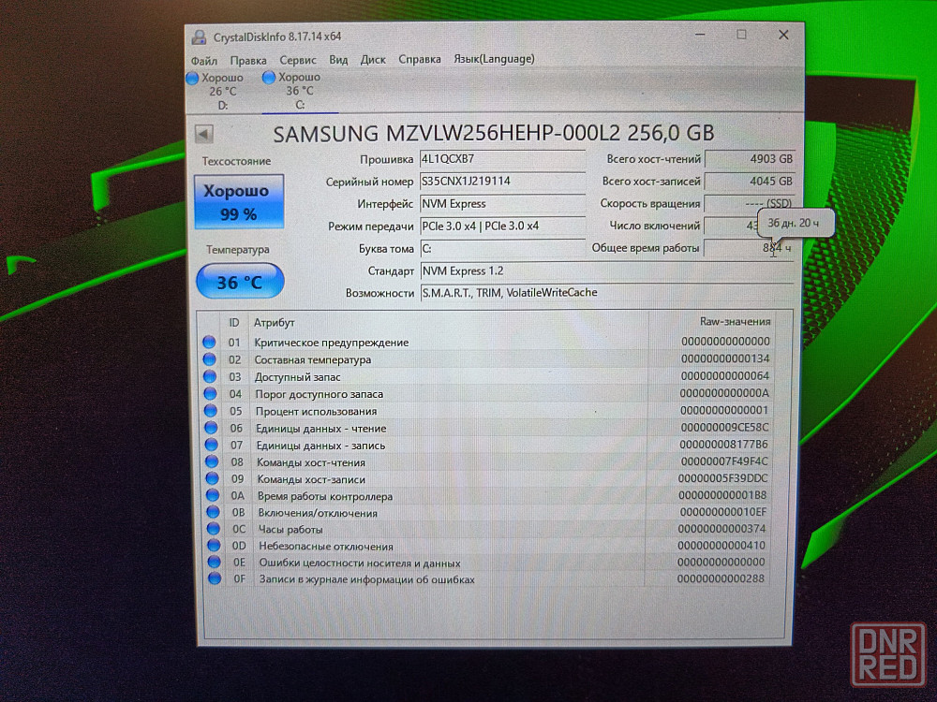Open the Диск menu
937x702 pixels.
[373, 59]
